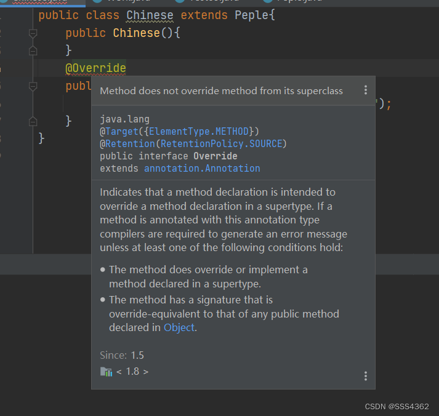
Task: Click the fold marker at the constructor's closing brace
Action: pos(33,50)
